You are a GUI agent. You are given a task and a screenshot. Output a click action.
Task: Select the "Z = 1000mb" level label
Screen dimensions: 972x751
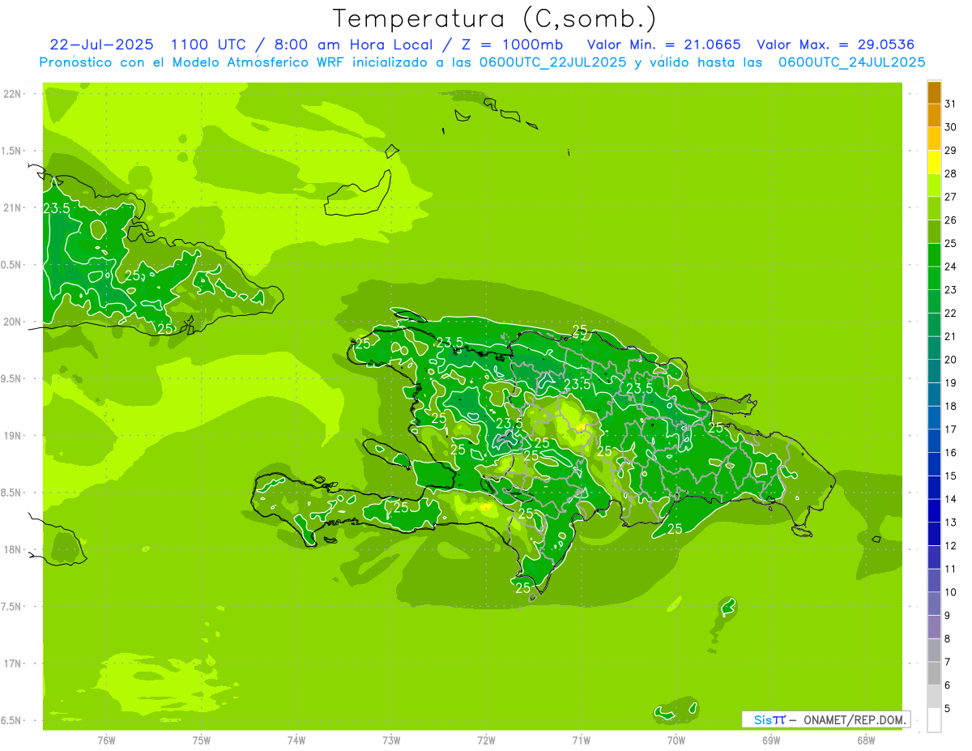512,45
